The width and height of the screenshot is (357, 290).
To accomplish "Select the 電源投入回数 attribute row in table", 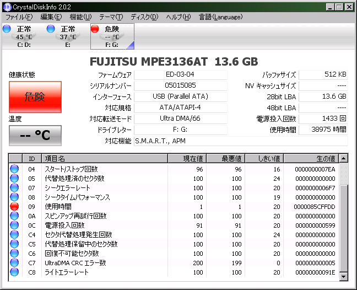I will (174, 225).
